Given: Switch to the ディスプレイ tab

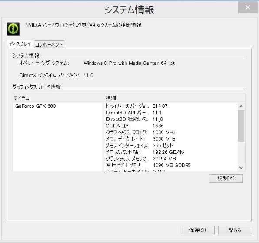Looking at the screenshot, I should pyautogui.click(x=20, y=44).
